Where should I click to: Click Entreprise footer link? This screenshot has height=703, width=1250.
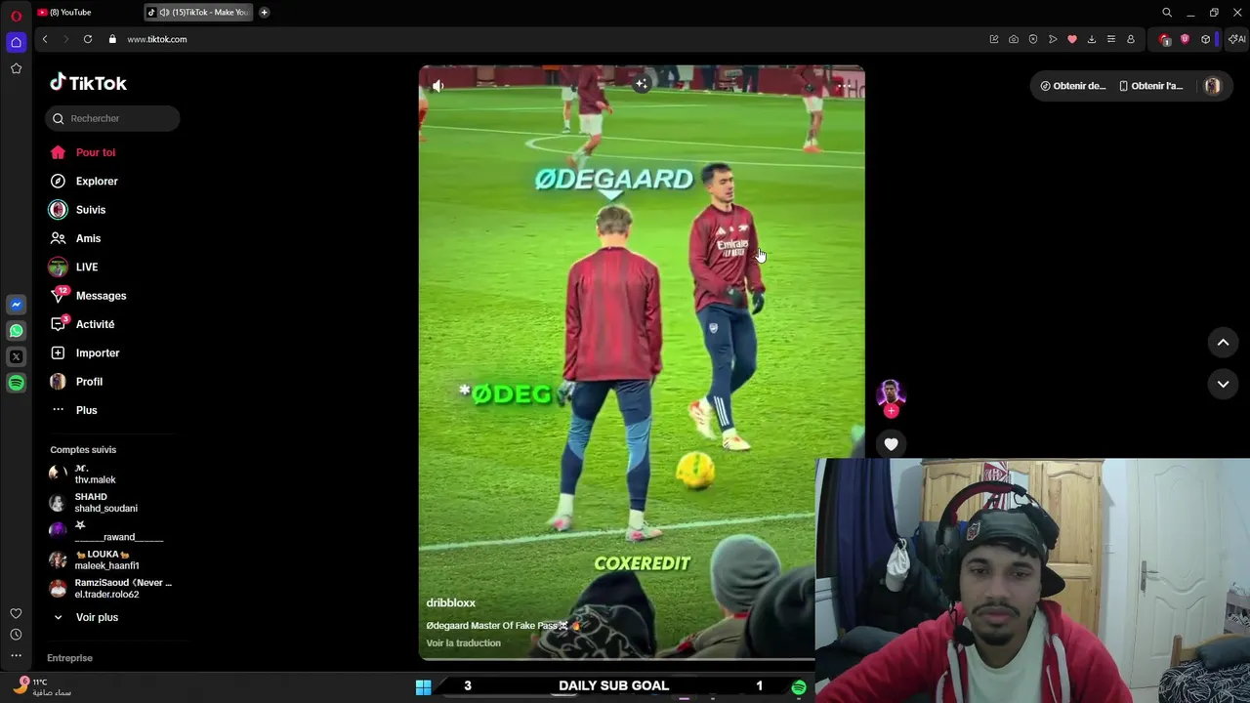pyautogui.click(x=69, y=658)
